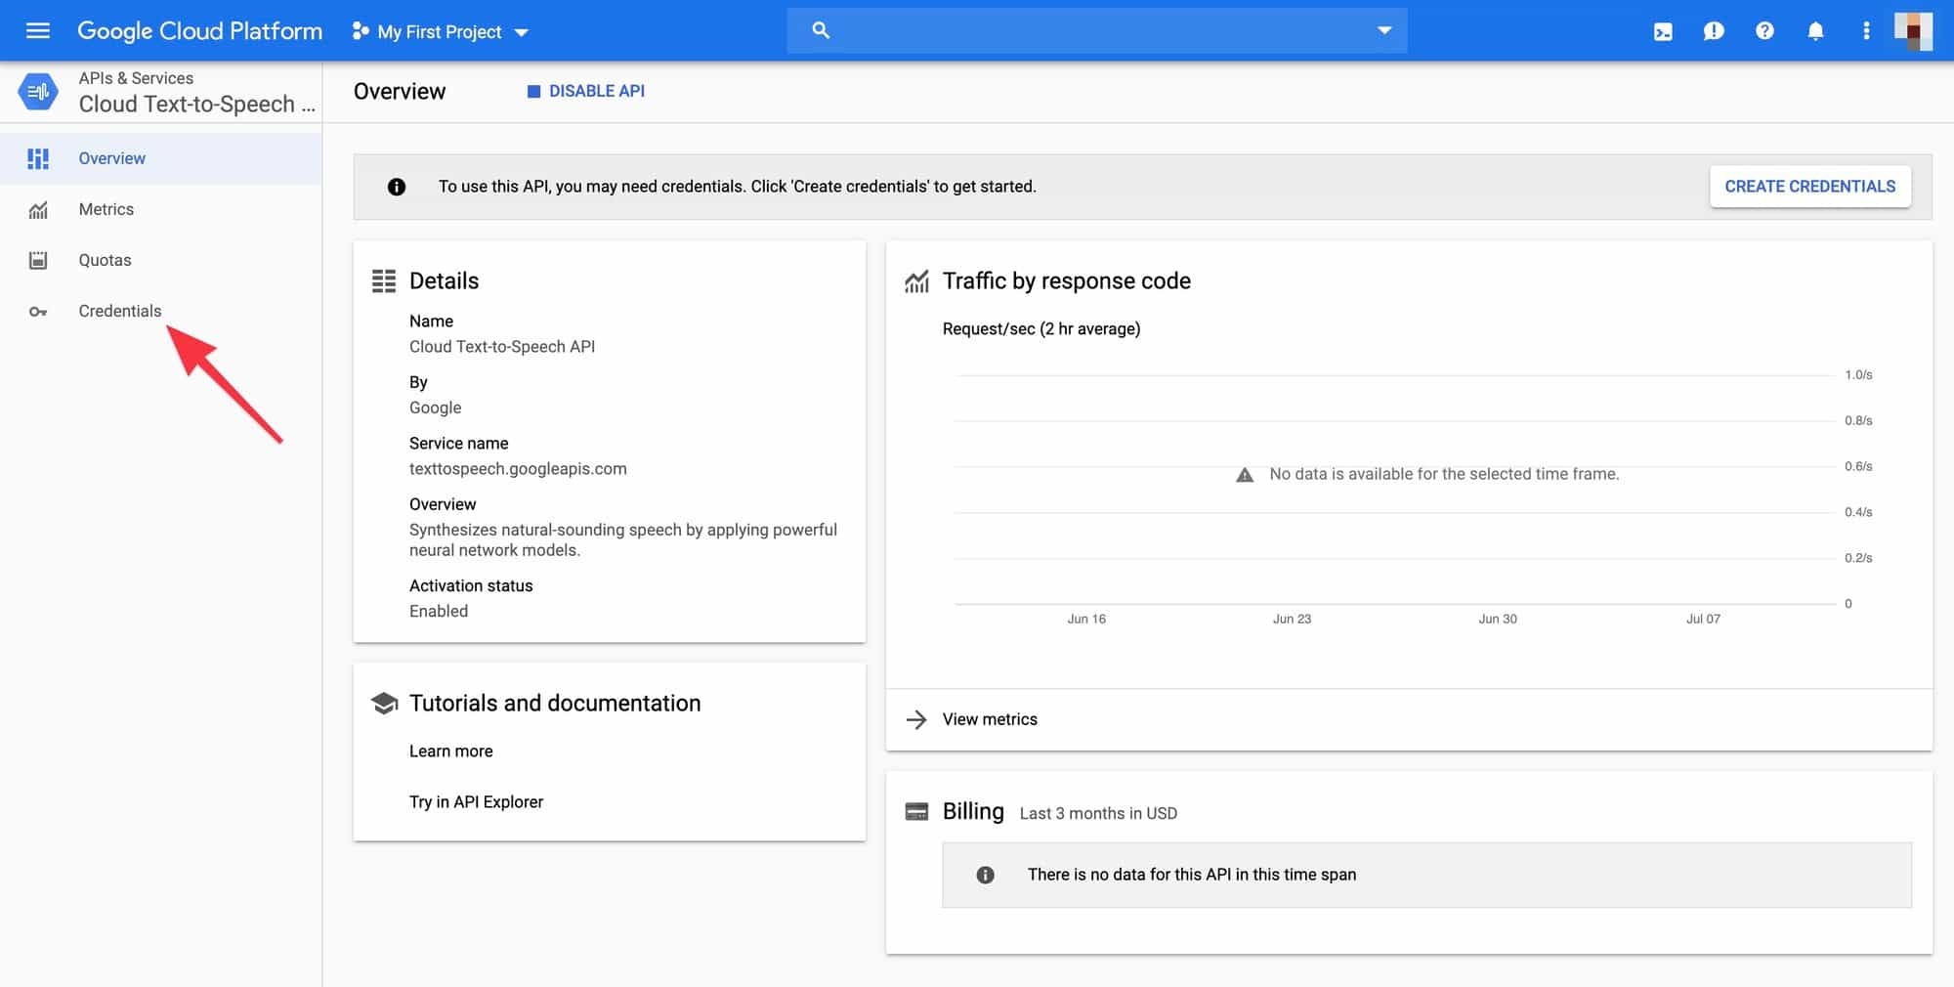Select the Quotas sidebar item
Screen dimensions: 1954x987
[160, 260]
